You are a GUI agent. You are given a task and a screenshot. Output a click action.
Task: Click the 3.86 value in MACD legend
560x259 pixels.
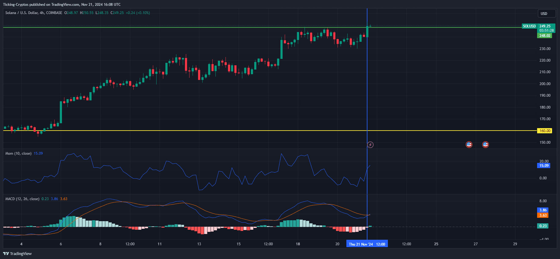[x=54, y=199]
